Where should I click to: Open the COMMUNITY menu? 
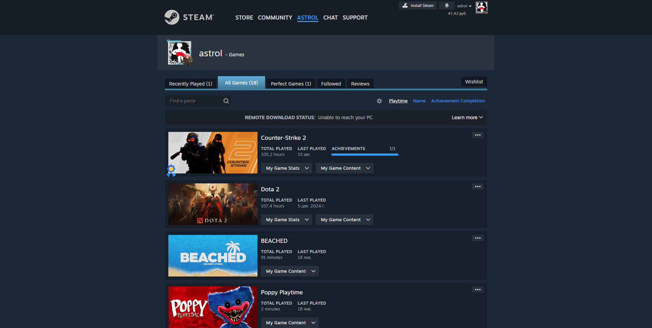[275, 18]
